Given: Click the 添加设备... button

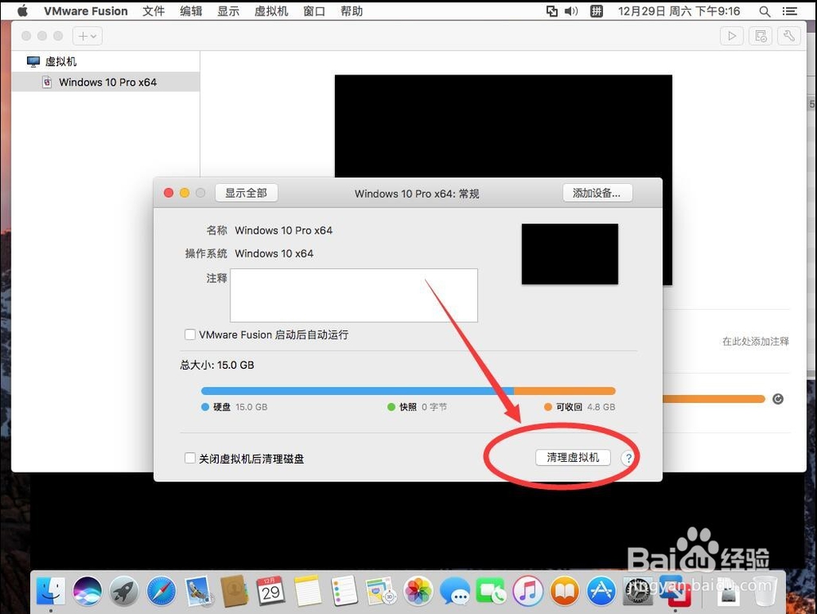Looking at the screenshot, I should pyautogui.click(x=597, y=193).
